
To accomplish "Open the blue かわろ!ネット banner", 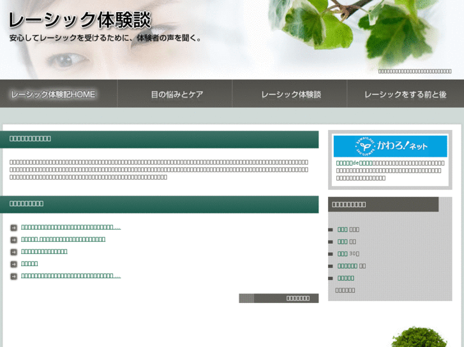I will tap(390, 146).
